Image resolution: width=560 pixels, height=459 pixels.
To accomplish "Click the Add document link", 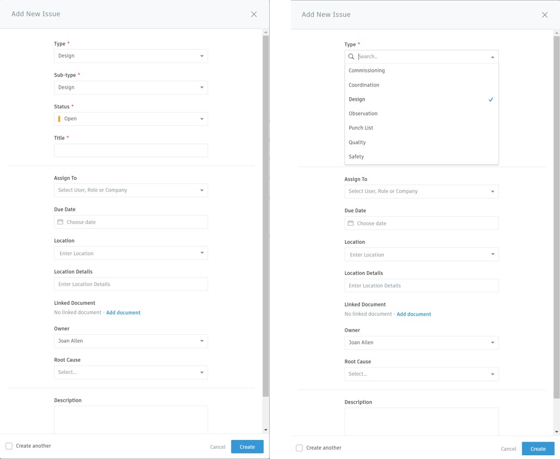I will [123, 313].
